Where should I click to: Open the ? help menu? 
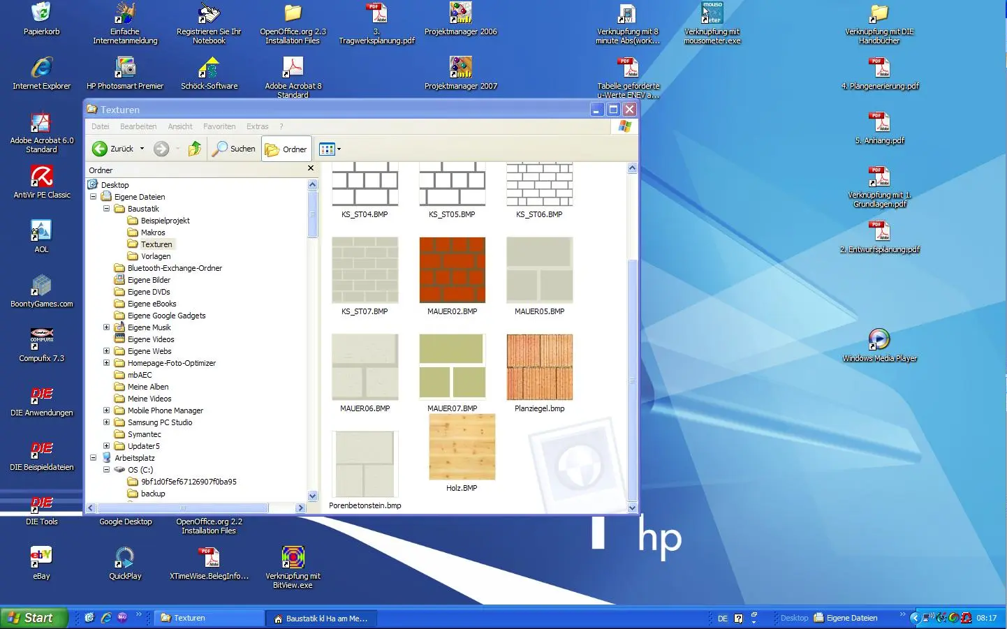[281, 126]
